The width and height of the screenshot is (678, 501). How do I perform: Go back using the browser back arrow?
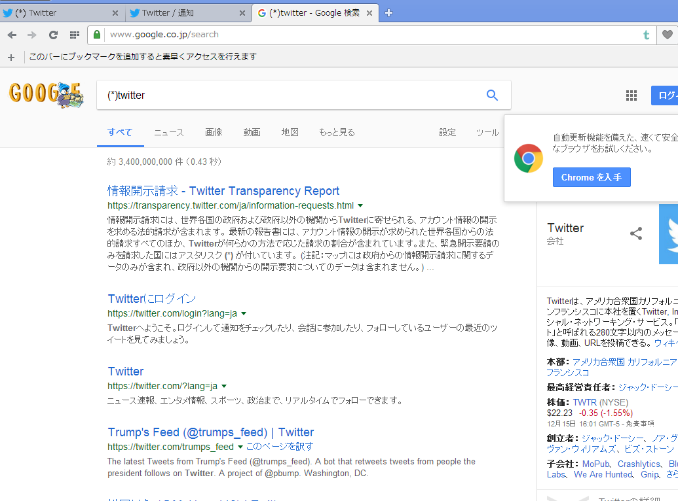tap(12, 35)
